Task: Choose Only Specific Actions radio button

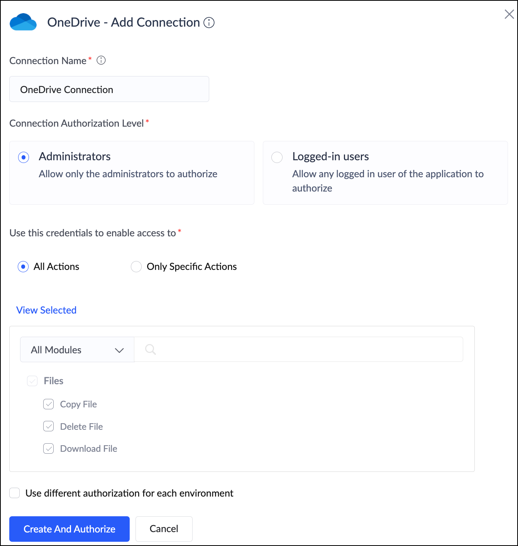Action: pos(136,267)
